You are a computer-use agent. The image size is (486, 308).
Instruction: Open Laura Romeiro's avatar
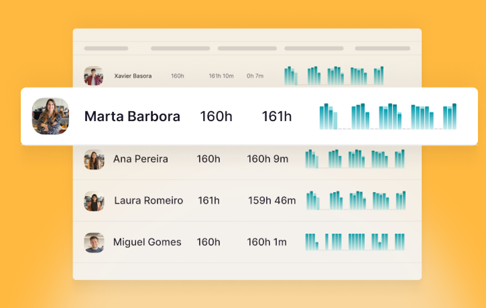point(94,201)
